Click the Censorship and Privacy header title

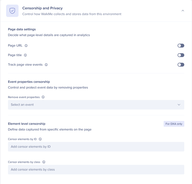(42, 8)
